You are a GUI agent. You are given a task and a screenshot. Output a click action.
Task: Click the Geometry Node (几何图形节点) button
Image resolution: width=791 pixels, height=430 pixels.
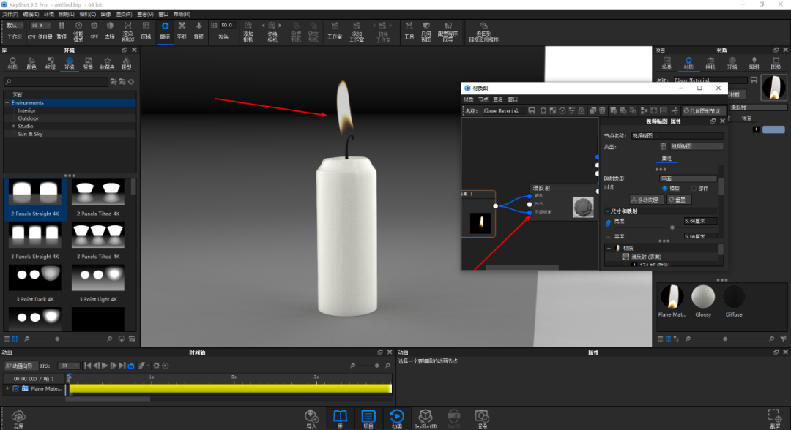(704, 110)
